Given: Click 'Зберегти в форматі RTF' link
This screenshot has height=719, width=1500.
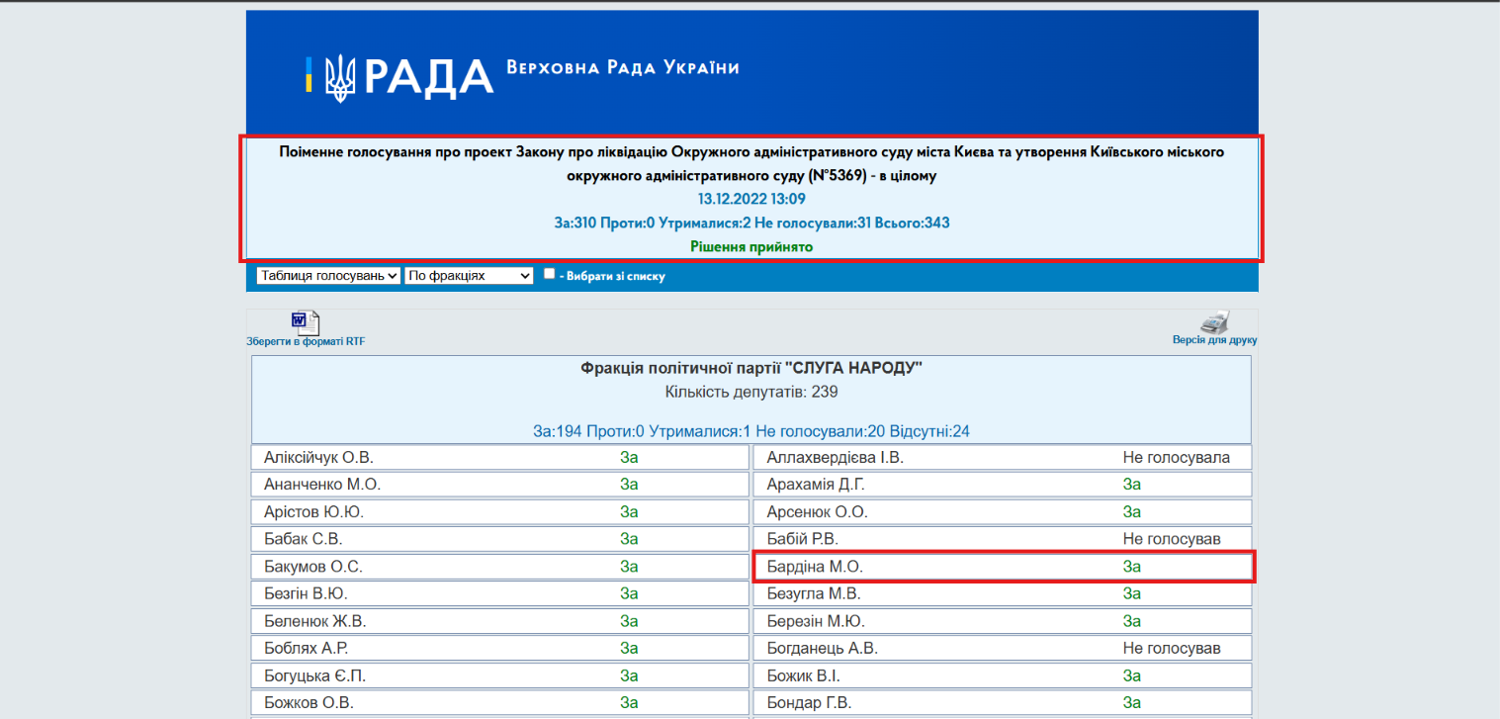Looking at the screenshot, I should coord(306,341).
